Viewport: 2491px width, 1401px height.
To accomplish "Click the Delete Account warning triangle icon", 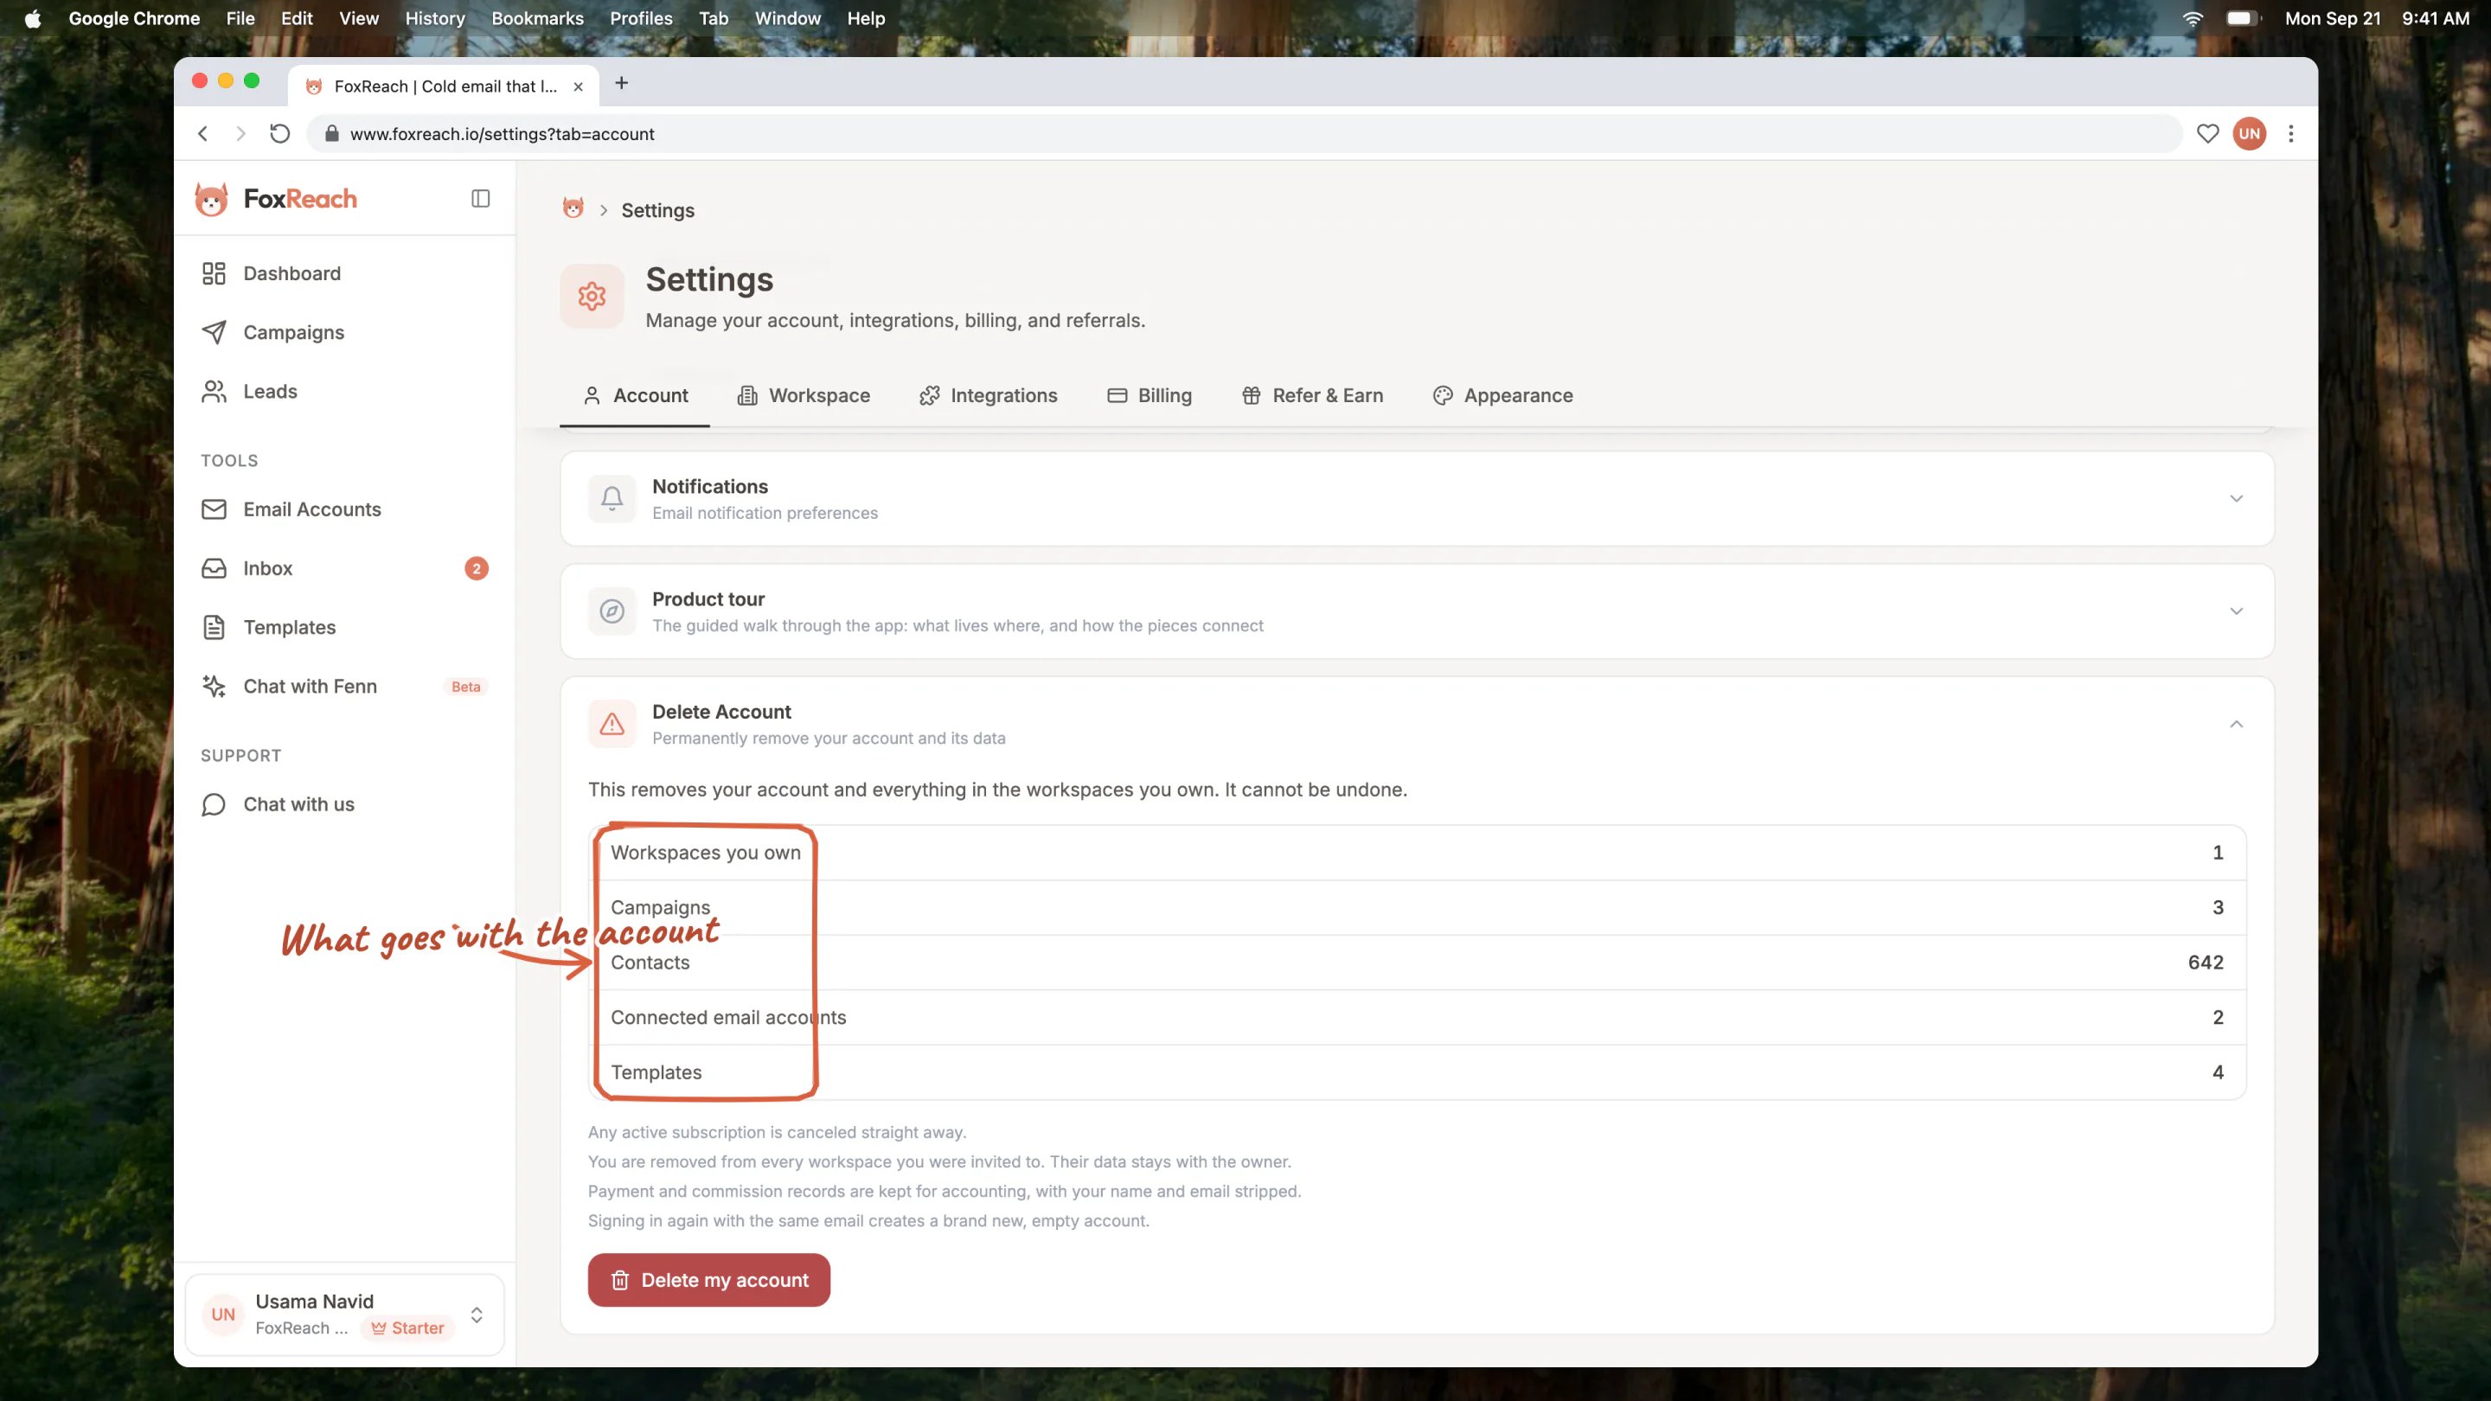I will tap(612, 724).
